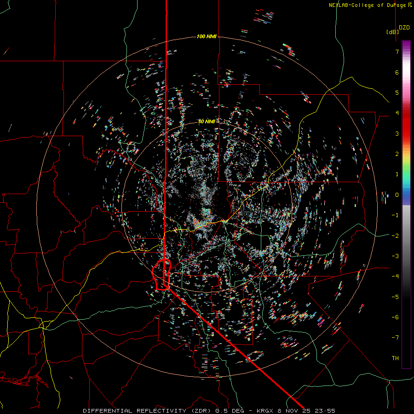Viewport: 414px width, 414px height.
Task: Click the -1 value on the scale
Action: [395, 215]
